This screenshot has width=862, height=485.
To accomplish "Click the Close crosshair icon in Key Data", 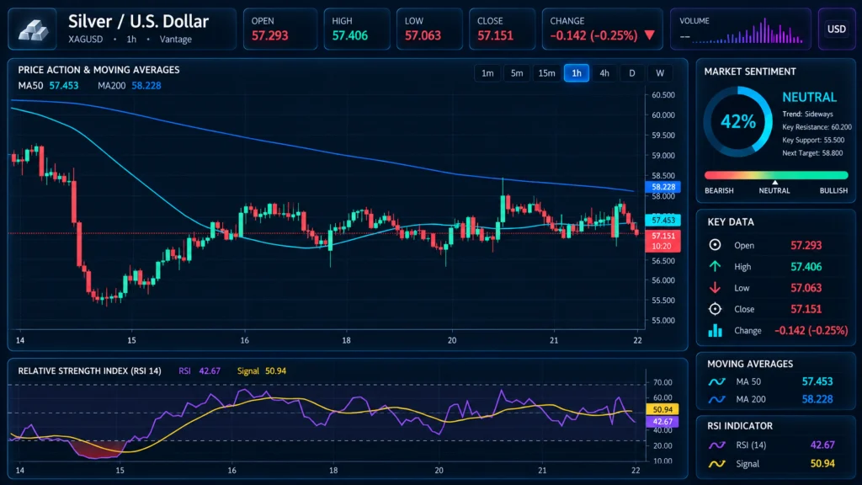I will (x=715, y=309).
